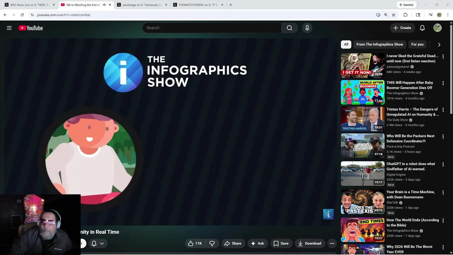The height and width of the screenshot is (255, 453).
Task: Open a new browser tab
Action: [x=231, y=5]
